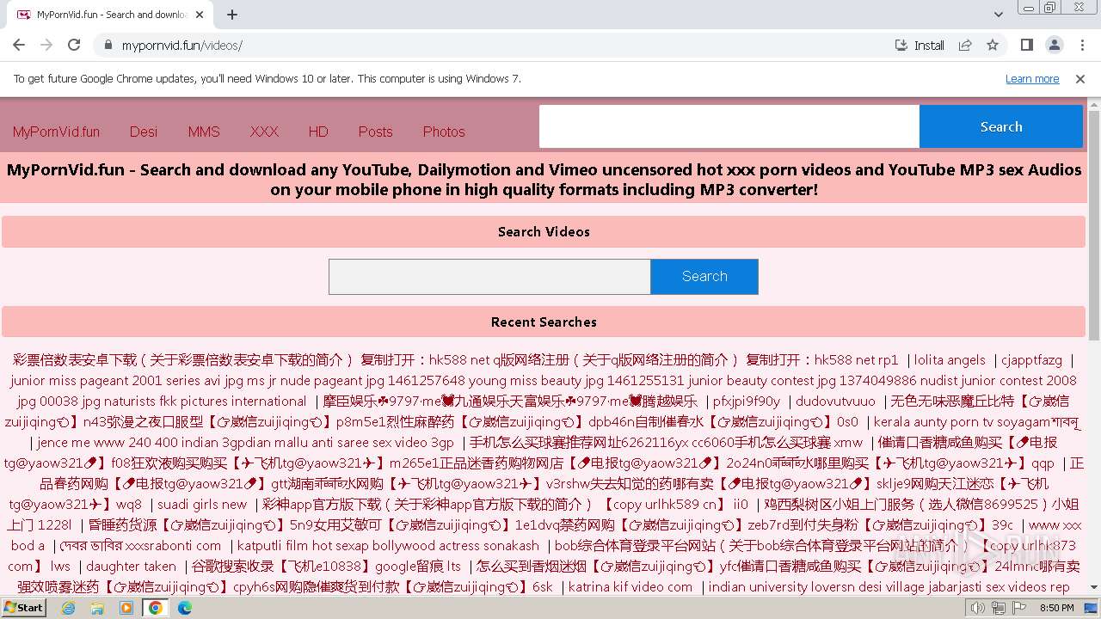Open the Learn more link

coord(1032,78)
